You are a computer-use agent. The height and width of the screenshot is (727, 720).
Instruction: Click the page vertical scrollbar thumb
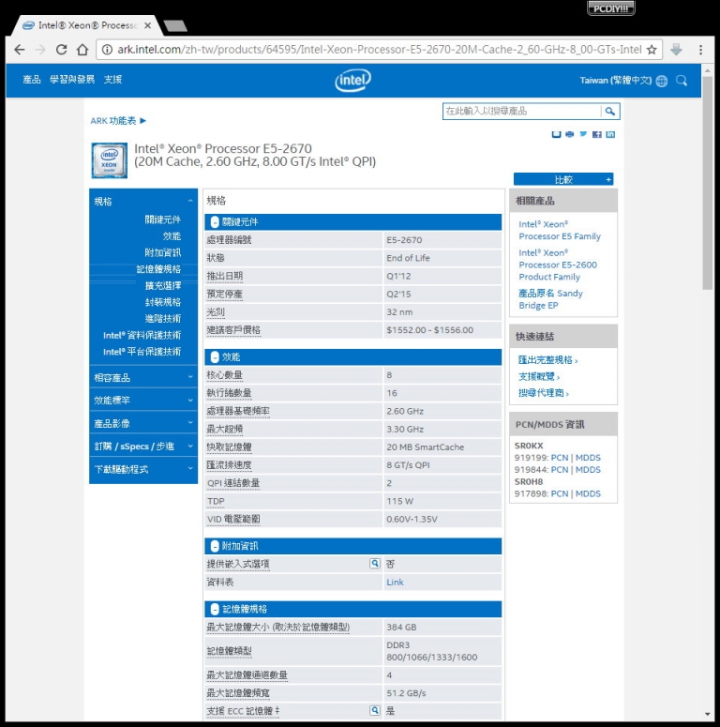tap(707, 183)
